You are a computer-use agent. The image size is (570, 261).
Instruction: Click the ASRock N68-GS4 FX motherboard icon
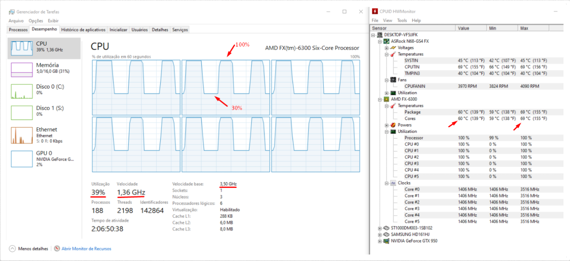(x=387, y=41)
